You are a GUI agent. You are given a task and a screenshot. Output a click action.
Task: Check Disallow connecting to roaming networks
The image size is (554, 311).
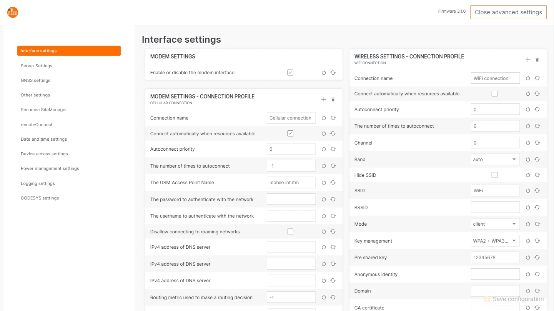[290, 231]
